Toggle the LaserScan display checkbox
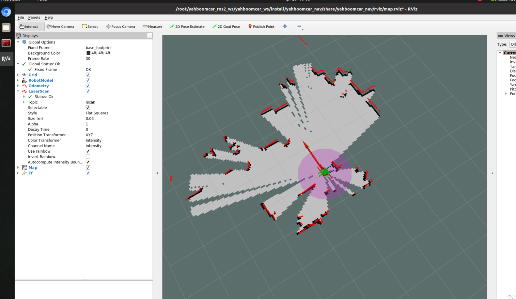 [88, 91]
